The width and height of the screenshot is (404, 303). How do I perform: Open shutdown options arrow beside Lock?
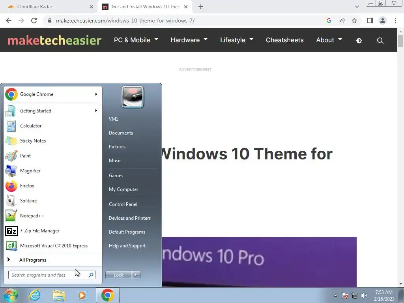pos(136,275)
